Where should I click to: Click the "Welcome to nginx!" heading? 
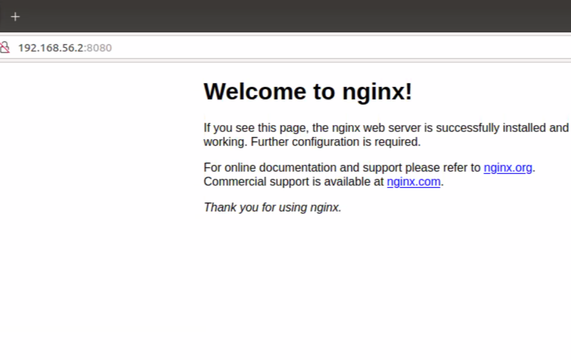(308, 91)
